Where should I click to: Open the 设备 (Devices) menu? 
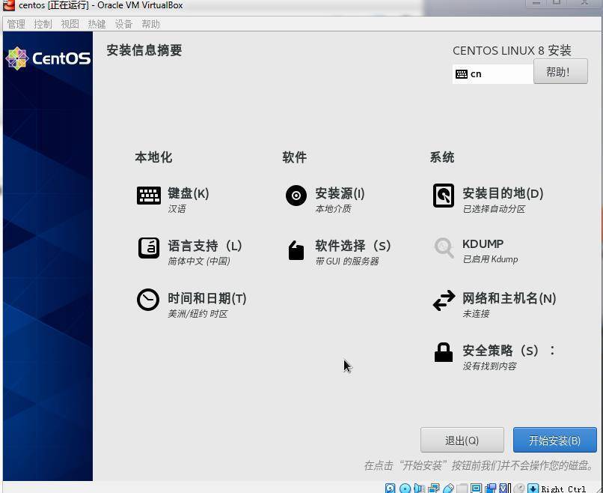click(x=123, y=24)
